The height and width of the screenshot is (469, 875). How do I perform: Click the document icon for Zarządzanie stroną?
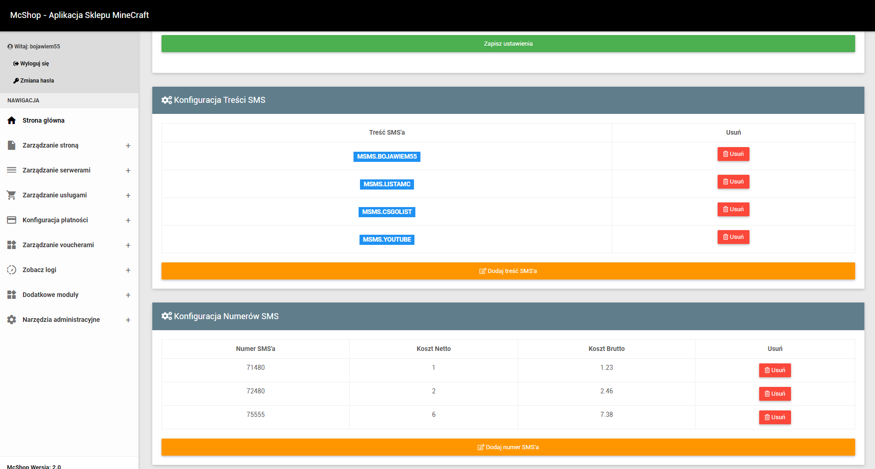[12, 145]
